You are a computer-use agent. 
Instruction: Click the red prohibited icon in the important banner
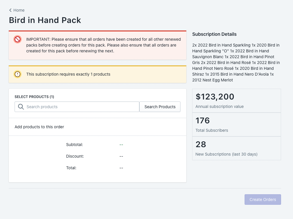(17, 39)
